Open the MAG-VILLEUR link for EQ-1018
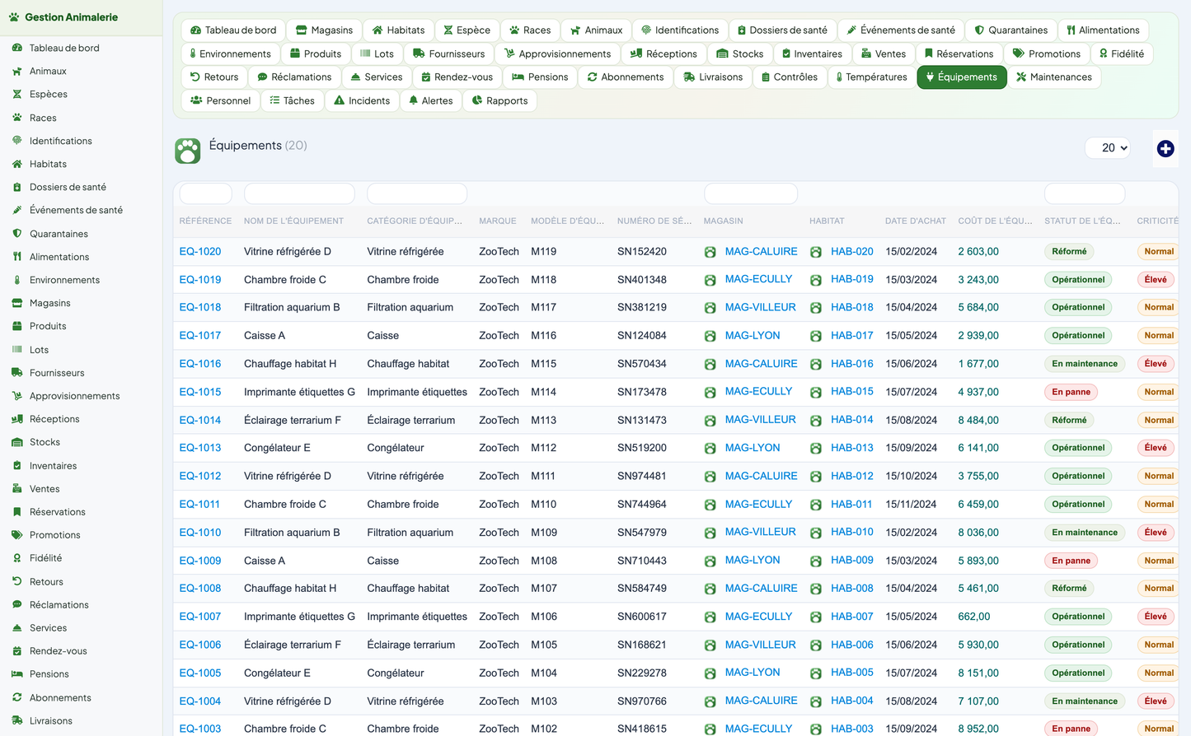This screenshot has width=1191, height=736. tap(760, 307)
